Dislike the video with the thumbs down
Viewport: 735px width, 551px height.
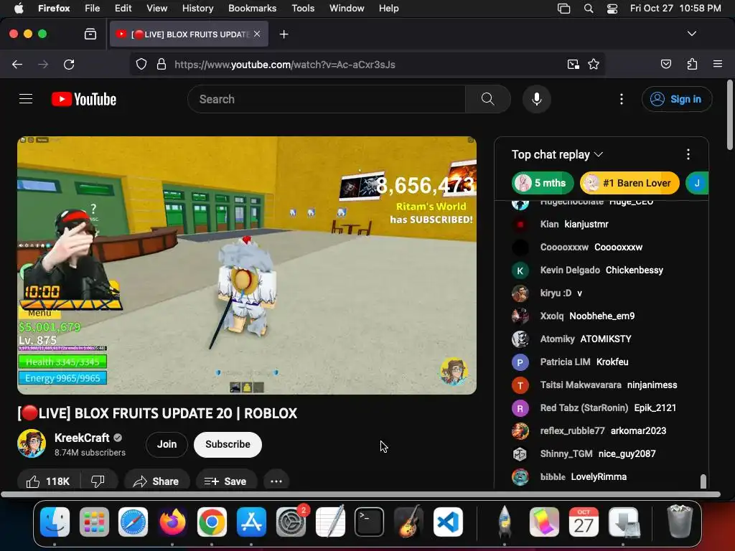[x=98, y=481]
